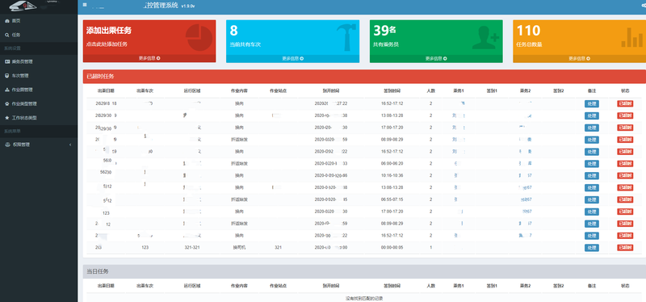Click 已超时 badge in the 00:00-00:05 row
Screen dimensions: 646x302
(625, 248)
